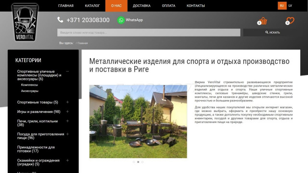Click the КАТЕГОРИИ sidebar heading
308x173 pixels.
(28, 60)
